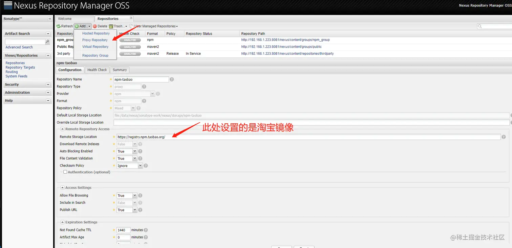Expand the Security section

click(48, 84)
